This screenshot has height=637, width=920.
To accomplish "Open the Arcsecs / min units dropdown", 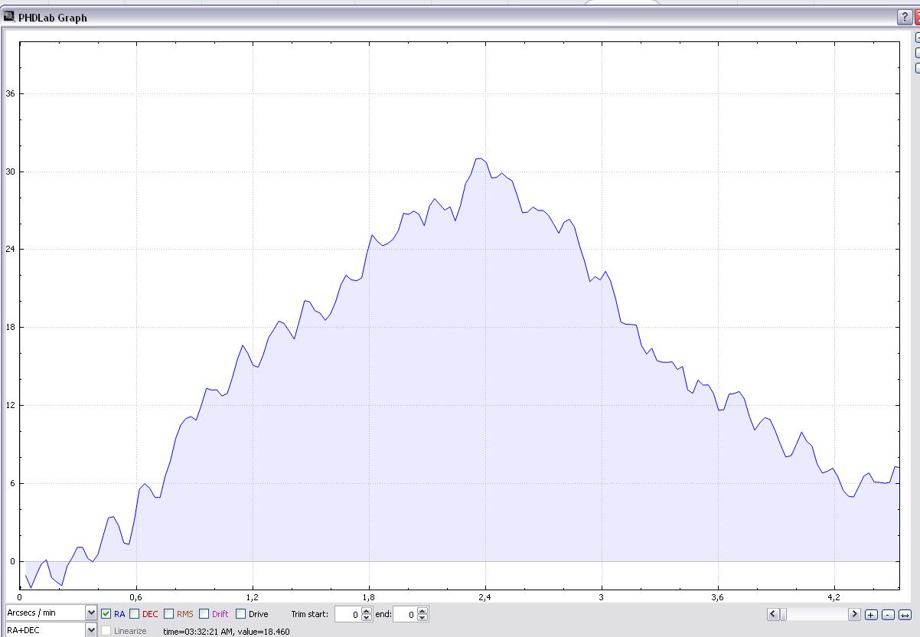I will (91, 613).
